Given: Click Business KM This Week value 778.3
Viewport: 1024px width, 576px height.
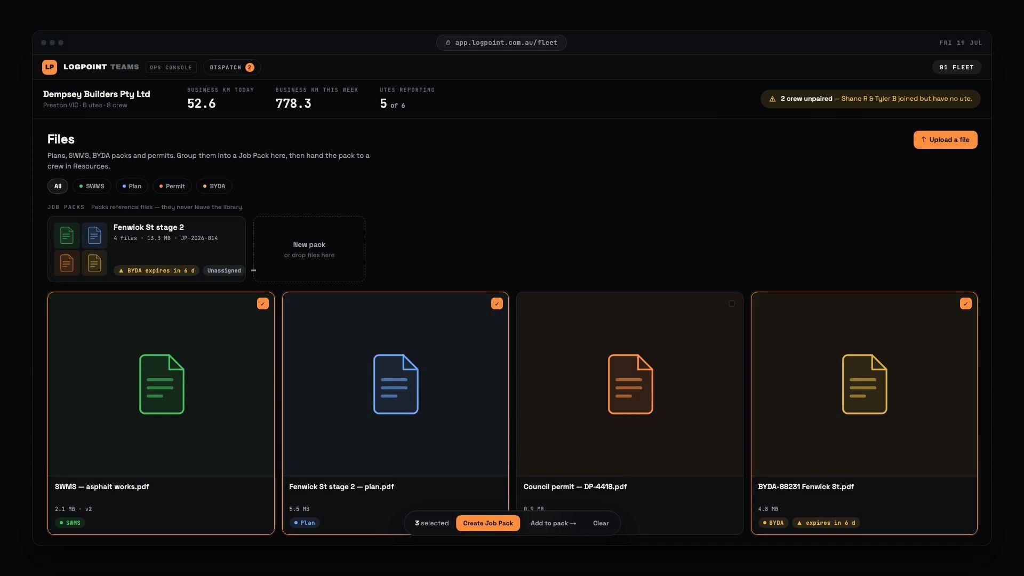Looking at the screenshot, I should (293, 103).
